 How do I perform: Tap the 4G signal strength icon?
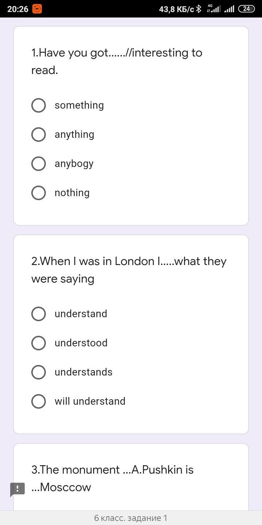pos(214,9)
